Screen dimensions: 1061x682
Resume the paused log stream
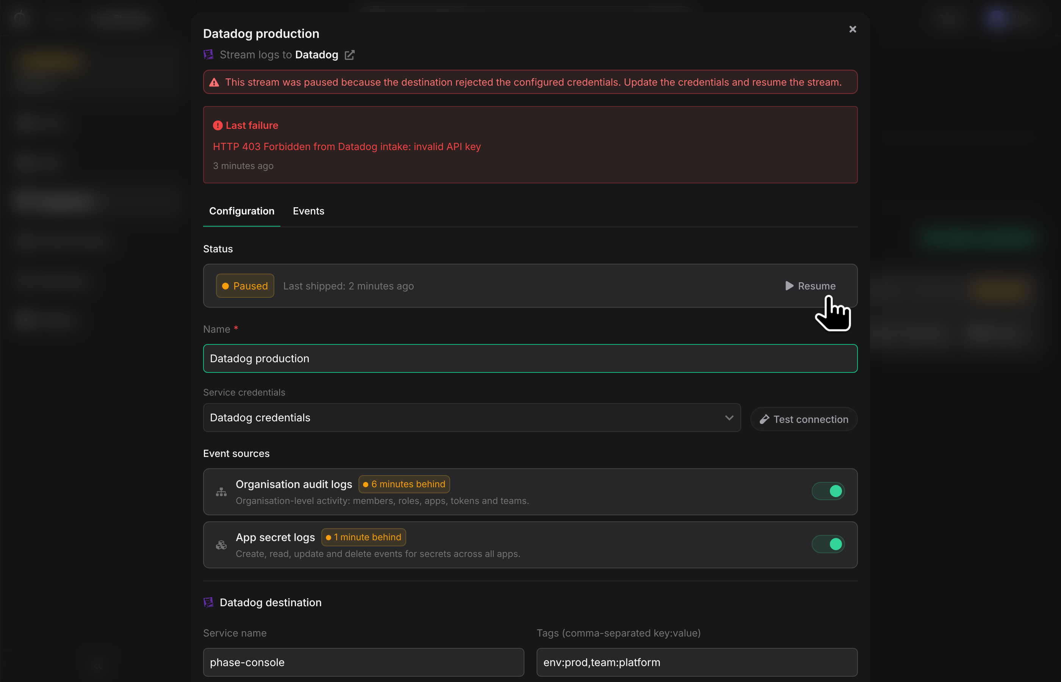click(x=811, y=286)
